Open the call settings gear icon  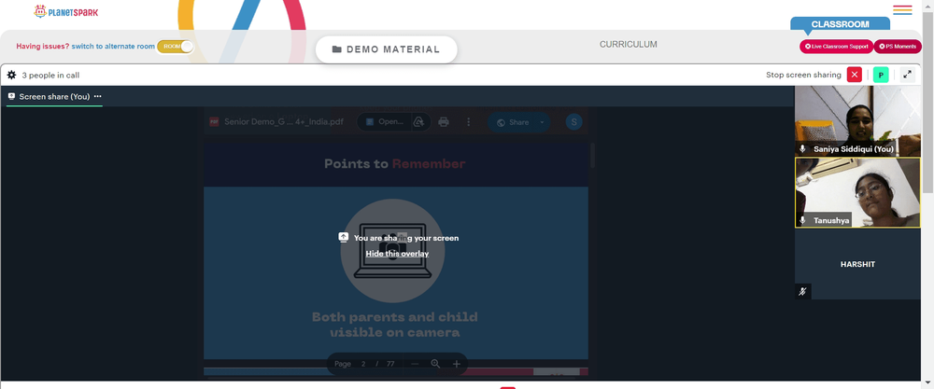tap(11, 75)
